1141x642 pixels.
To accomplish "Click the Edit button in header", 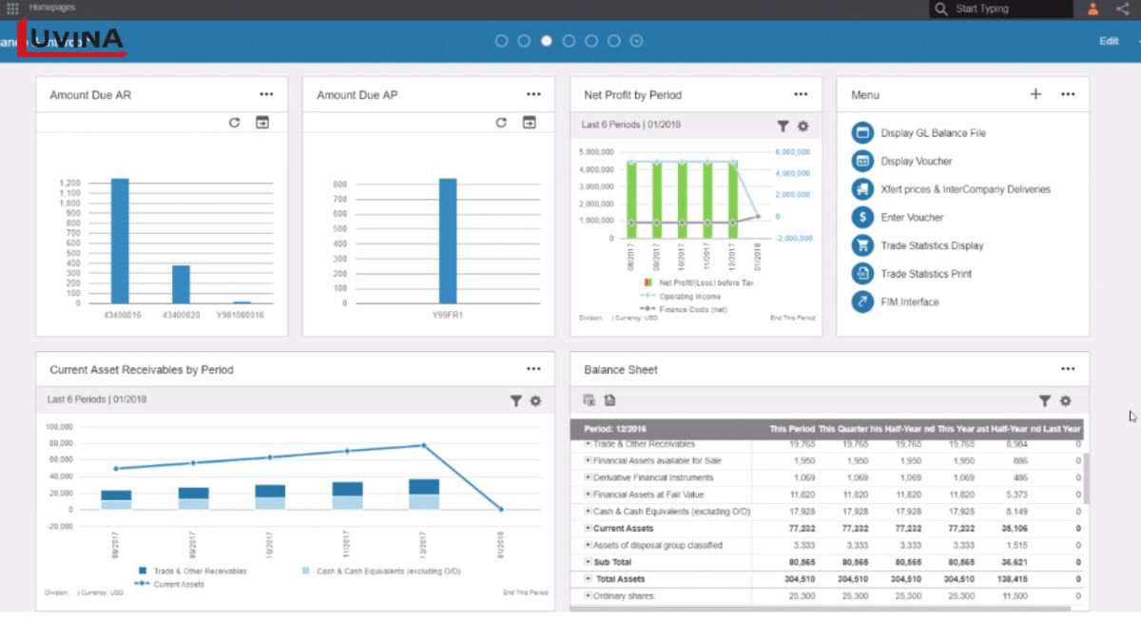I will tap(1109, 41).
